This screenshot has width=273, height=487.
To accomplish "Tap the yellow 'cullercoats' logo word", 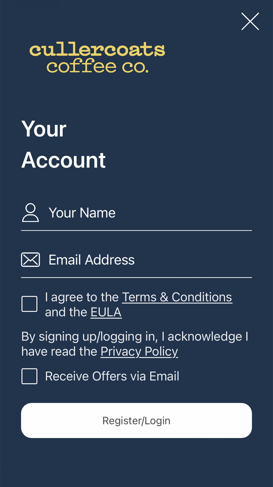I will [97, 50].
